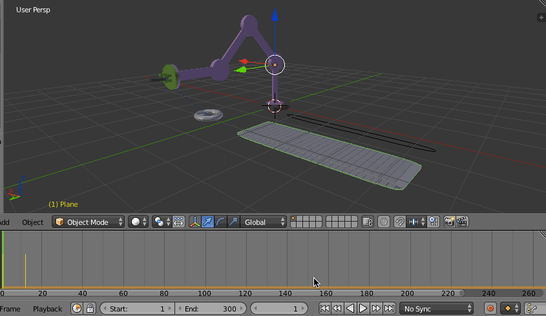Select the torus object in viewport
546x316 pixels.
tap(208, 115)
